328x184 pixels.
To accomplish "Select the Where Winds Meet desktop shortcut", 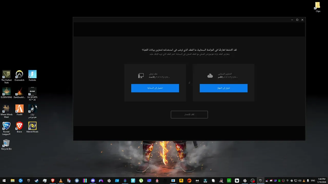I will pyautogui.click(x=6, y=111).
